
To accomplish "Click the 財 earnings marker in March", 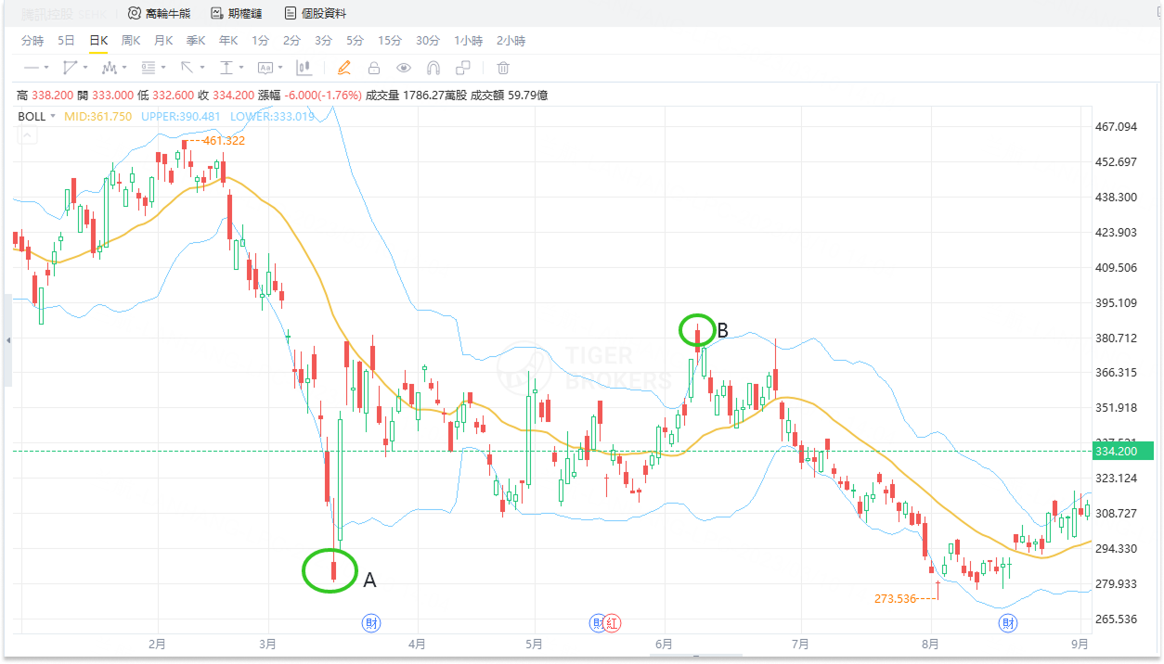I will tap(371, 622).
